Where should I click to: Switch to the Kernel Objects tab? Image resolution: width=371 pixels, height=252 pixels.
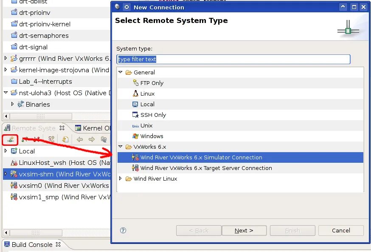tap(93, 128)
